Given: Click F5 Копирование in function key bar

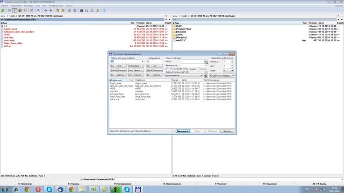Looking at the screenshot, I should (x=123, y=184).
